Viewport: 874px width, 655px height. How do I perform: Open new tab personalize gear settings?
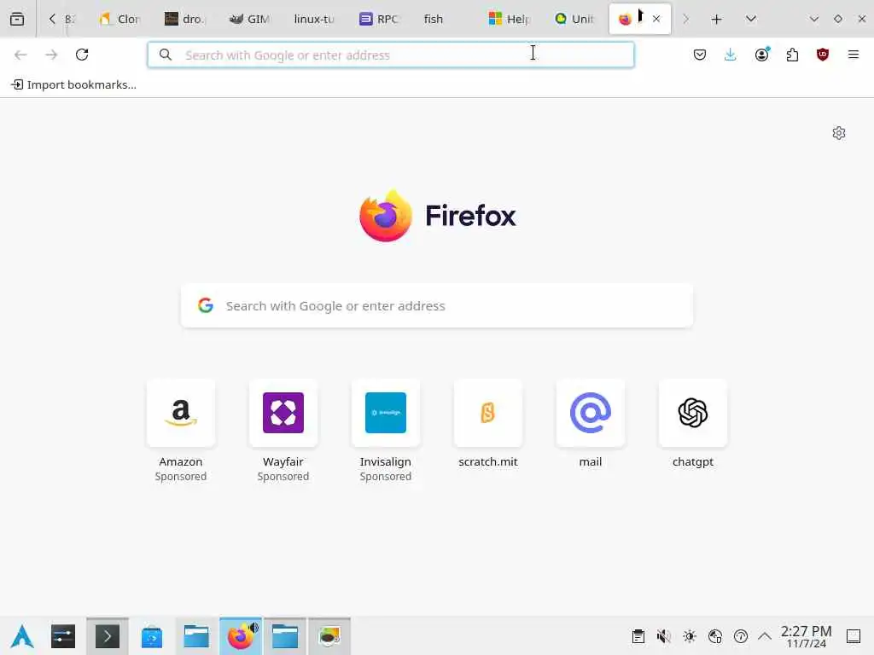[839, 133]
